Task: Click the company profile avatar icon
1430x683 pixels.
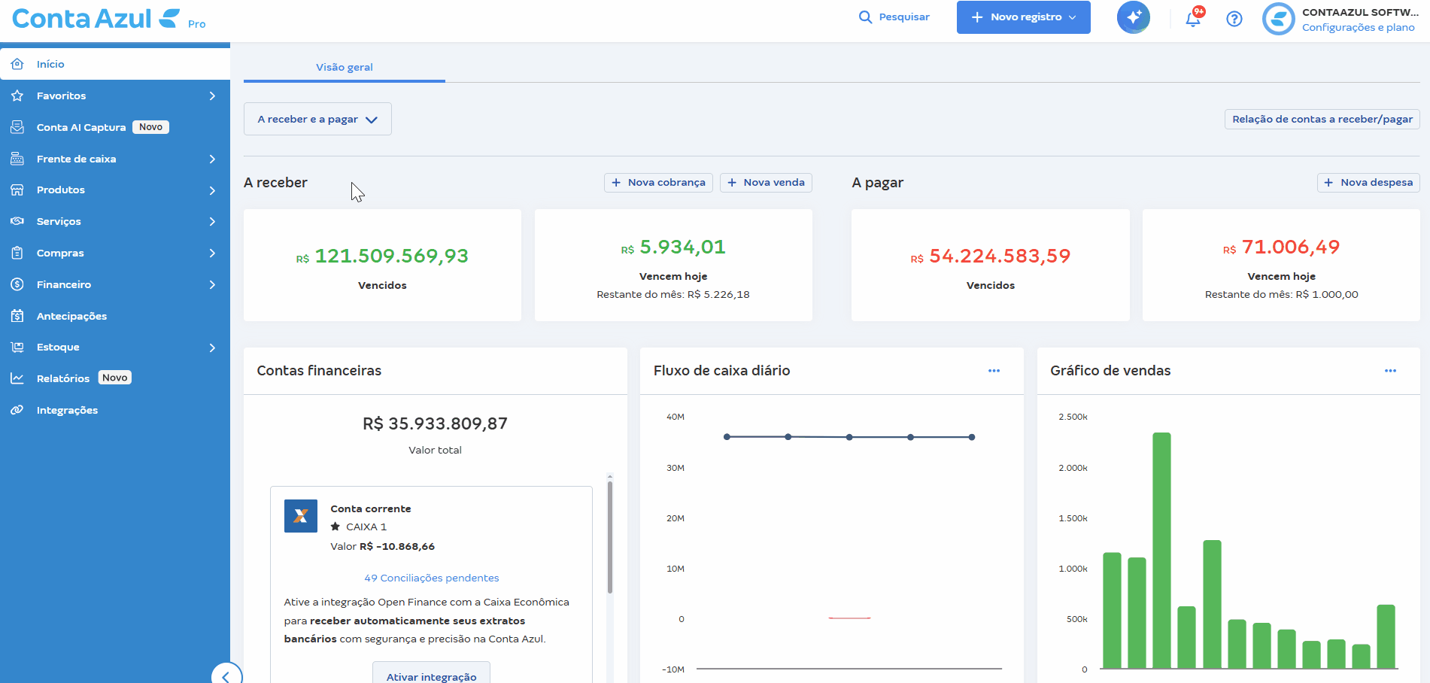Action: point(1279,19)
